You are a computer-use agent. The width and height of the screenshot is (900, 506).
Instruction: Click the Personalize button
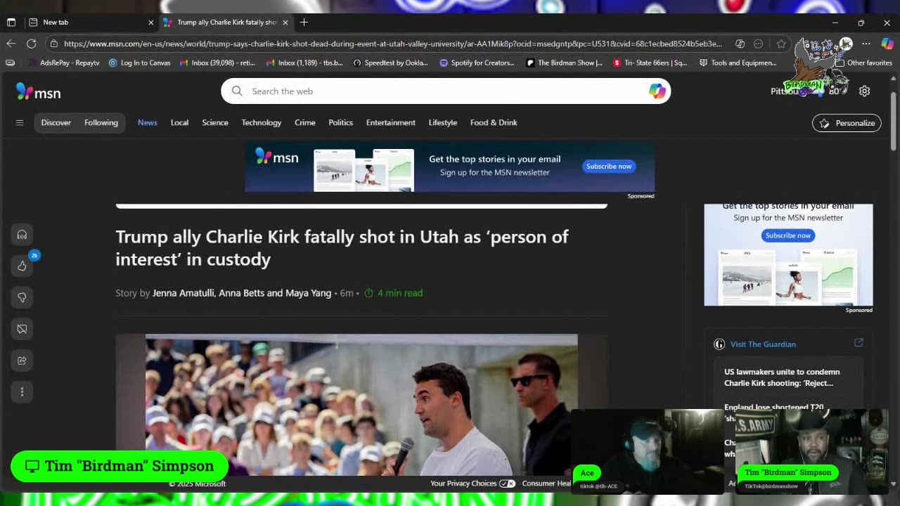[x=847, y=123]
